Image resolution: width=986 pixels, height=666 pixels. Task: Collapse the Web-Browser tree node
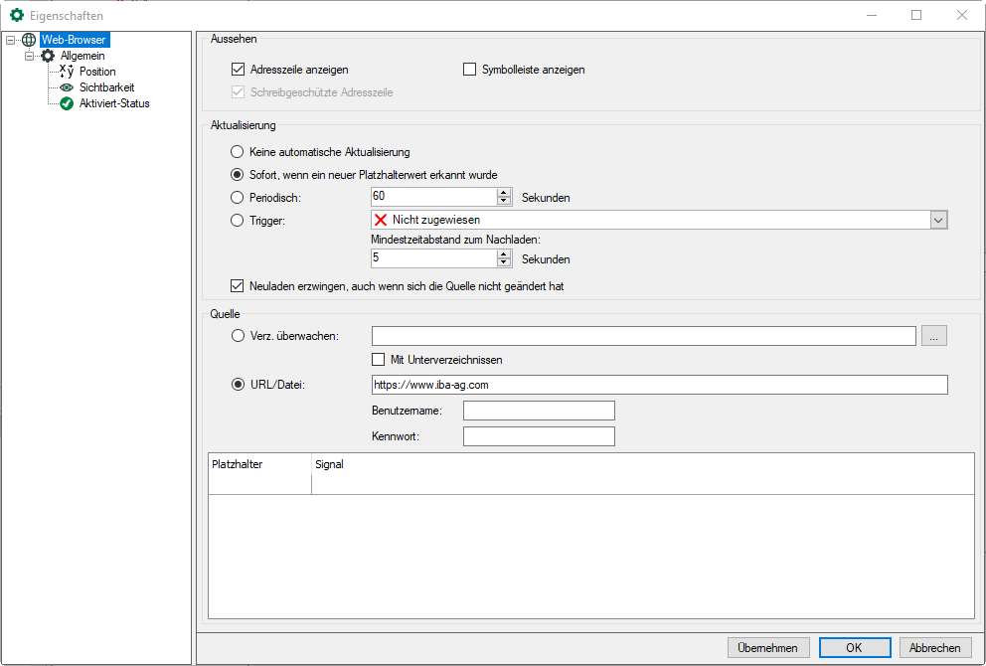(x=10, y=41)
